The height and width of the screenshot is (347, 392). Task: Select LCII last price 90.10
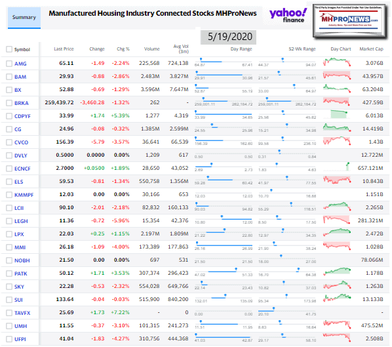coord(66,208)
